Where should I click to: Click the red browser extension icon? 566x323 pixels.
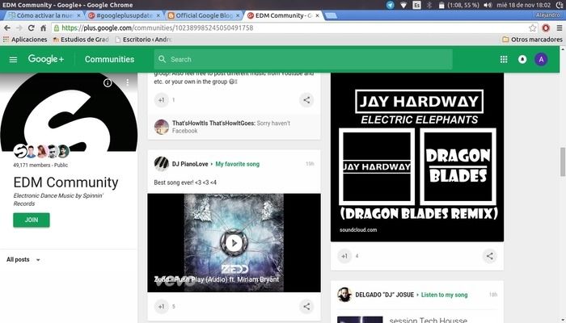coord(546,27)
